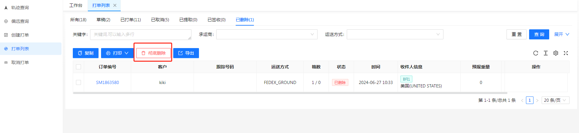The image size is (579, 133).
Task: Switch to the 草稿(2) tab
Action: pyautogui.click(x=103, y=20)
